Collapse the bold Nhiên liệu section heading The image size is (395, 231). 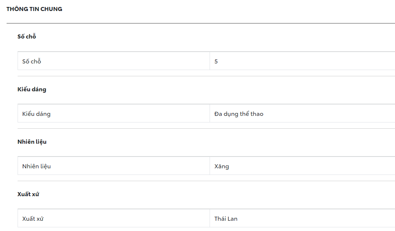[x=32, y=142]
